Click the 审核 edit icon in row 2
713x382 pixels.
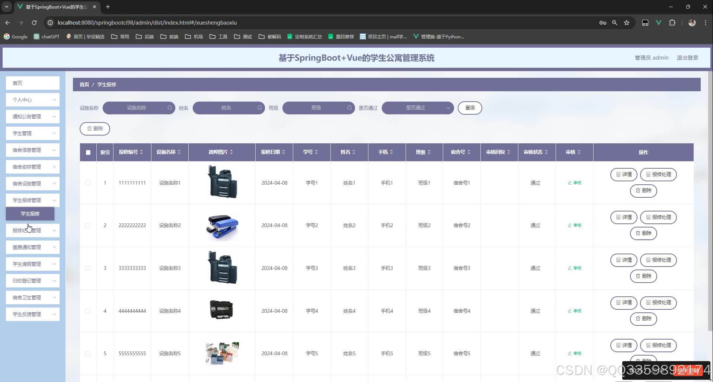coord(574,225)
